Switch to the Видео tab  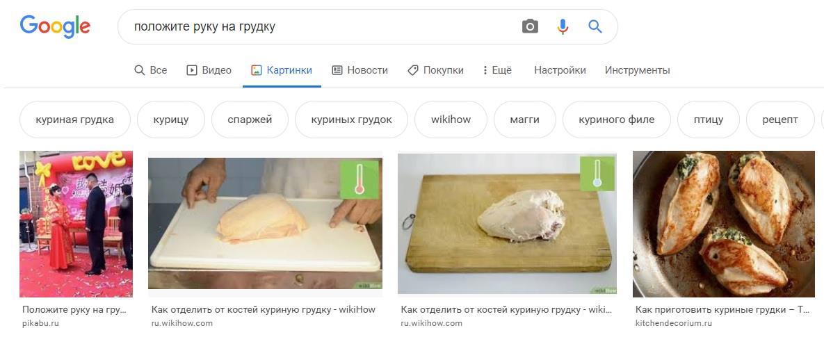(209, 70)
